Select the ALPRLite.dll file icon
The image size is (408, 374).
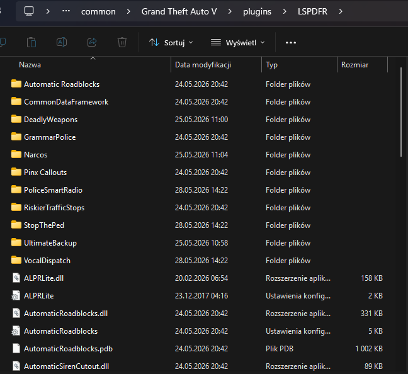pos(16,278)
